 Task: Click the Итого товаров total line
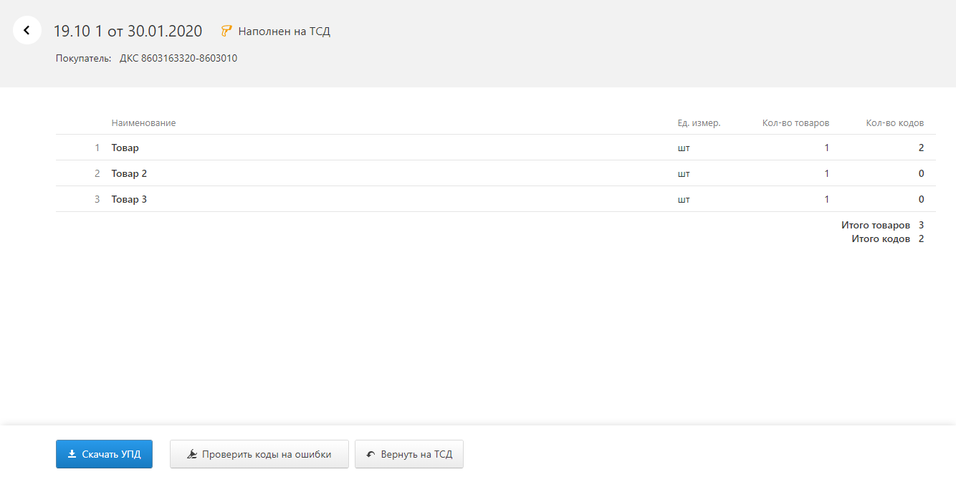coord(883,225)
